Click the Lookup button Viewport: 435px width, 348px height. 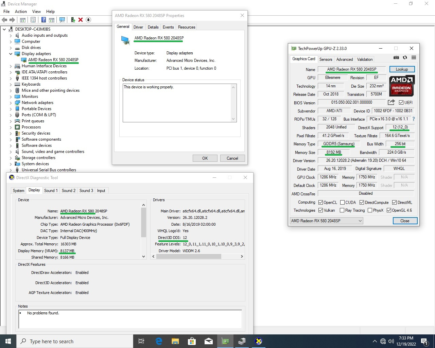coord(401,69)
